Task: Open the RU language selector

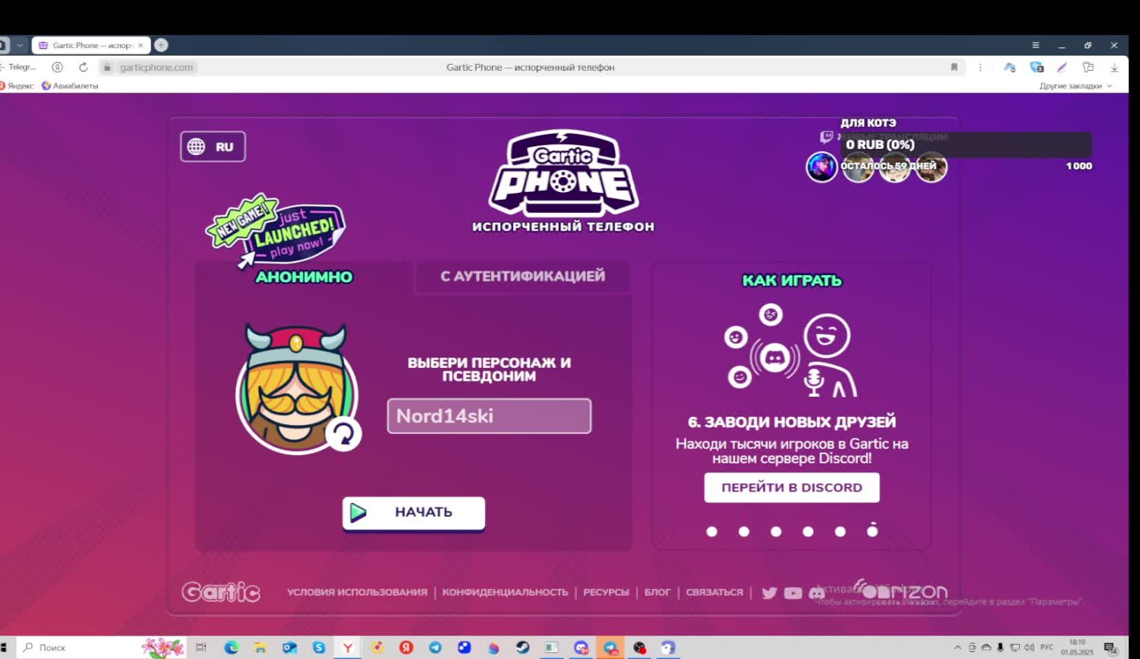Action: click(213, 146)
